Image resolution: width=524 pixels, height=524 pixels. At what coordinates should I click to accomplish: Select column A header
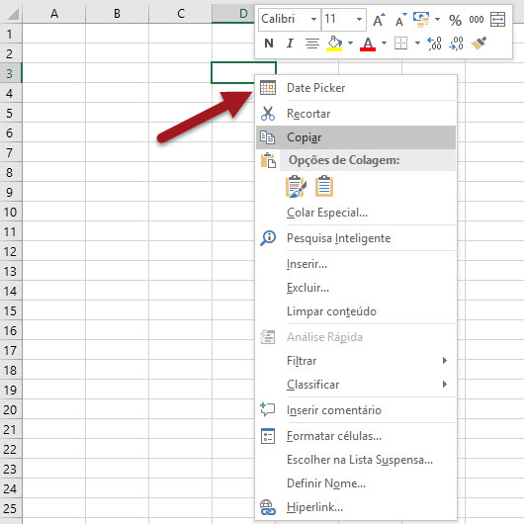(x=53, y=14)
